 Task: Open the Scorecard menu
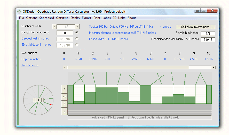(46, 18)
